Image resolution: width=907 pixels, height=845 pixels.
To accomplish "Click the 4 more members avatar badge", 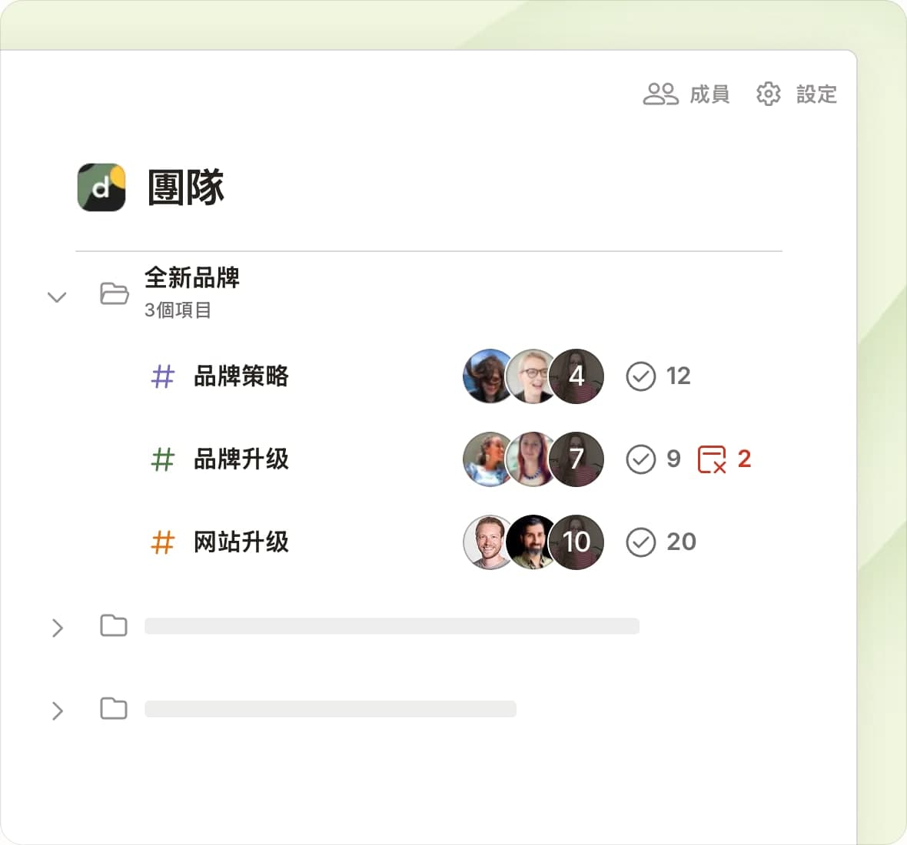I will [577, 376].
